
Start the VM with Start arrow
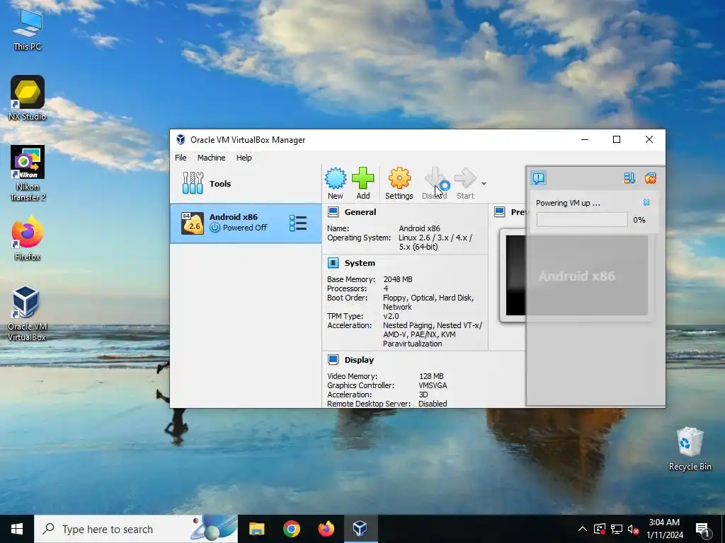(465, 183)
